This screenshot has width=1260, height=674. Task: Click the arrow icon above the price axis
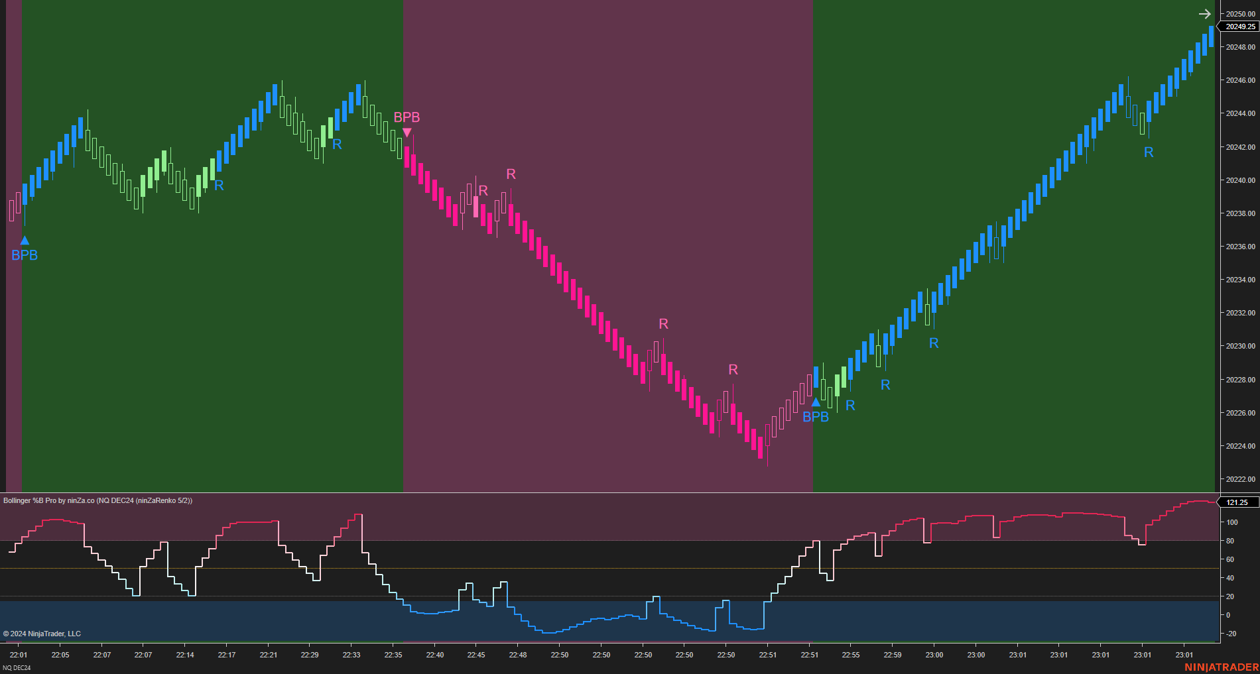click(x=1205, y=14)
